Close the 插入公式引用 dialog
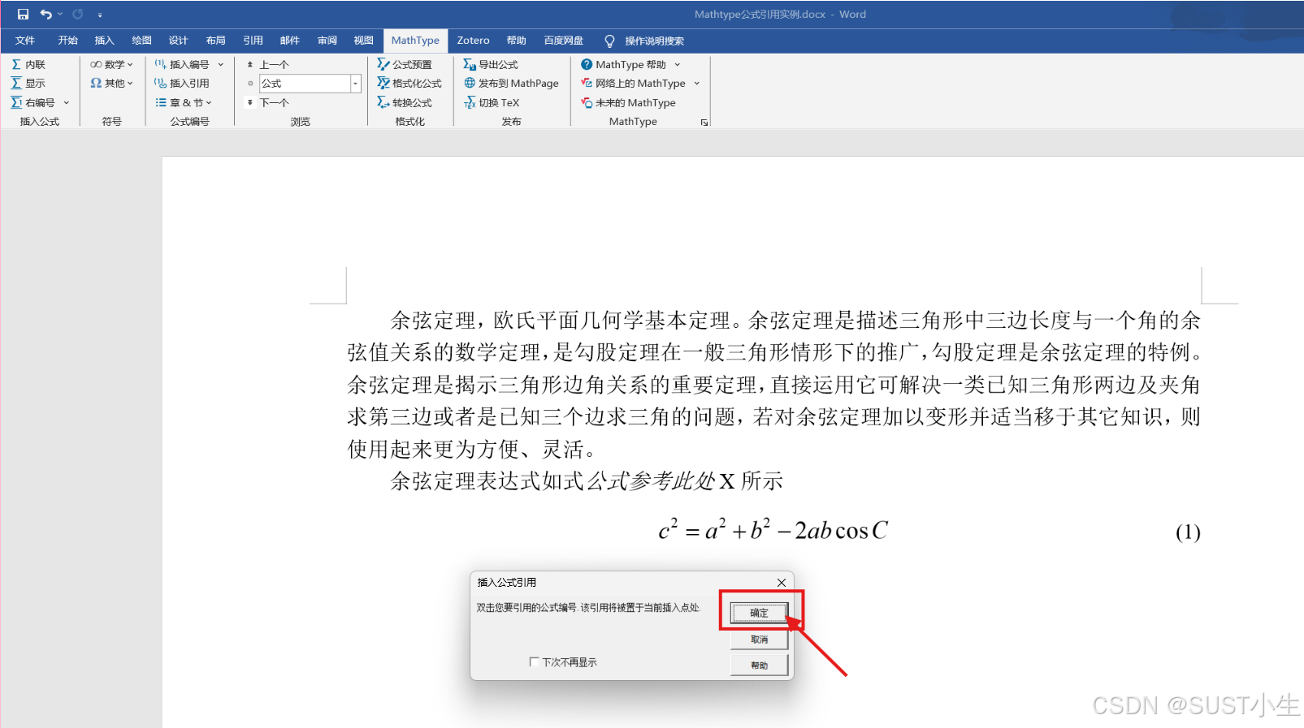This screenshot has width=1304, height=728. [781, 583]
